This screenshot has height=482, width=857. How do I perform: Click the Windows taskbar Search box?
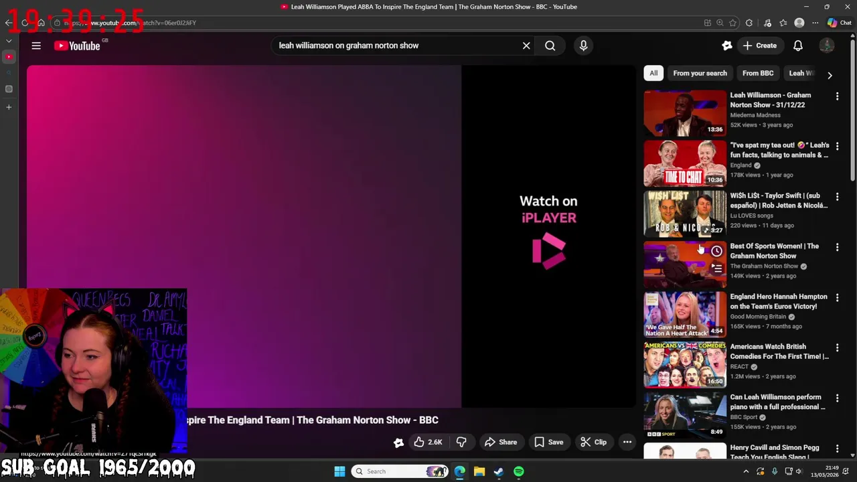coord(400,471)
